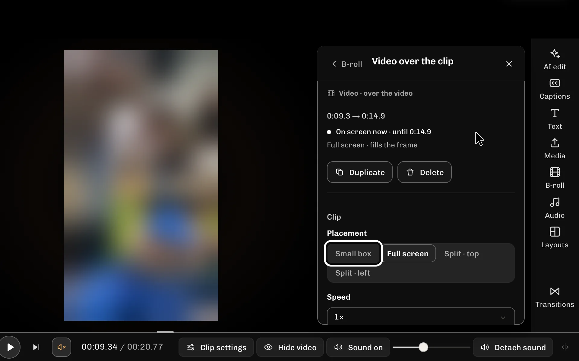Select Full screen placement

[408, 253]
